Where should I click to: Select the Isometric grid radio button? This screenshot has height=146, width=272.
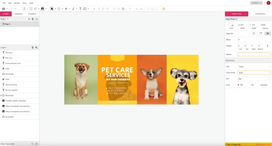(258, 85)
